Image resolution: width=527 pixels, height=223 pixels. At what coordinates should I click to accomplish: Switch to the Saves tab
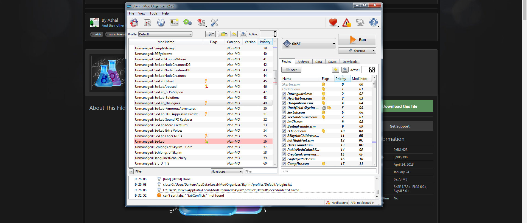(332, 62)
